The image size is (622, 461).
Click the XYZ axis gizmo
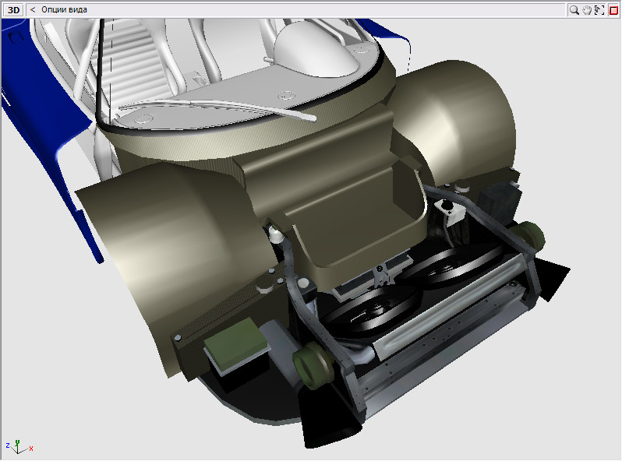click(18, 447)
